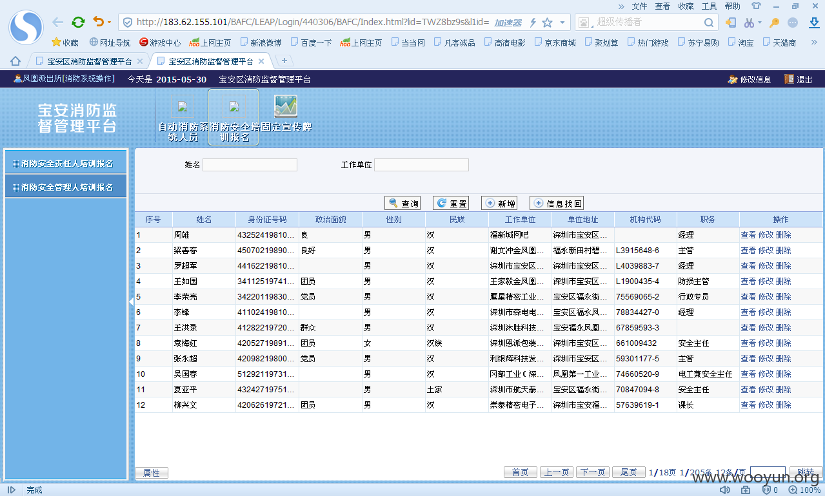Viewport: 825px width, 496px height.
Task: Click 删除 for 柳兴文's row
Action: pyautogui.click(x=783, y=405)
